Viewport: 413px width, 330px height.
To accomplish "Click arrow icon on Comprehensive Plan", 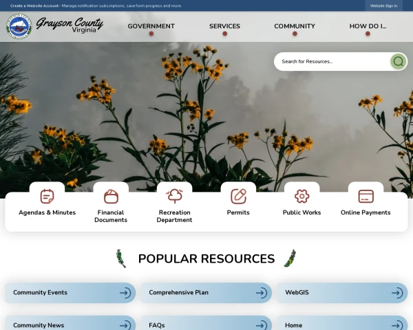I will click(x=262, y=293).
